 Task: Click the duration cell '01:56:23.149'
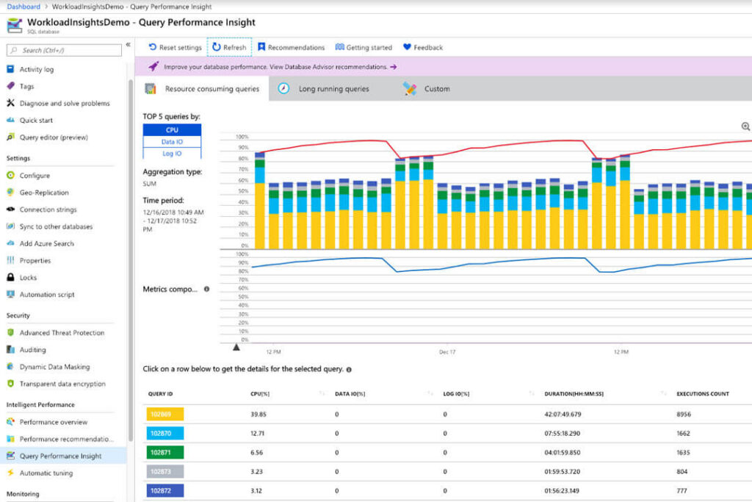coord(562,490)
